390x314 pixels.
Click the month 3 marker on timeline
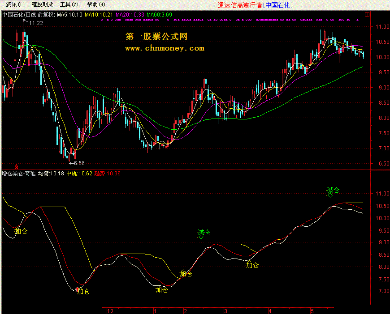click(x=225, y=311)
